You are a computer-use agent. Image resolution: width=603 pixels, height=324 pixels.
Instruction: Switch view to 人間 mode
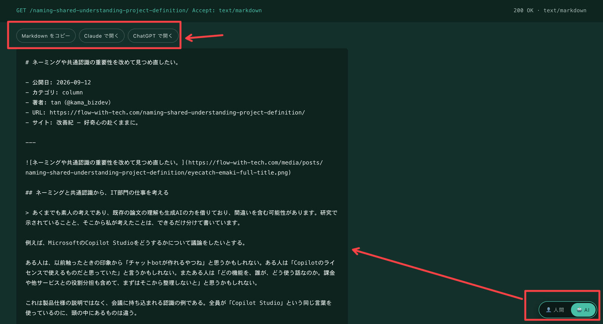pyautogui.click(x=555, y=310)
